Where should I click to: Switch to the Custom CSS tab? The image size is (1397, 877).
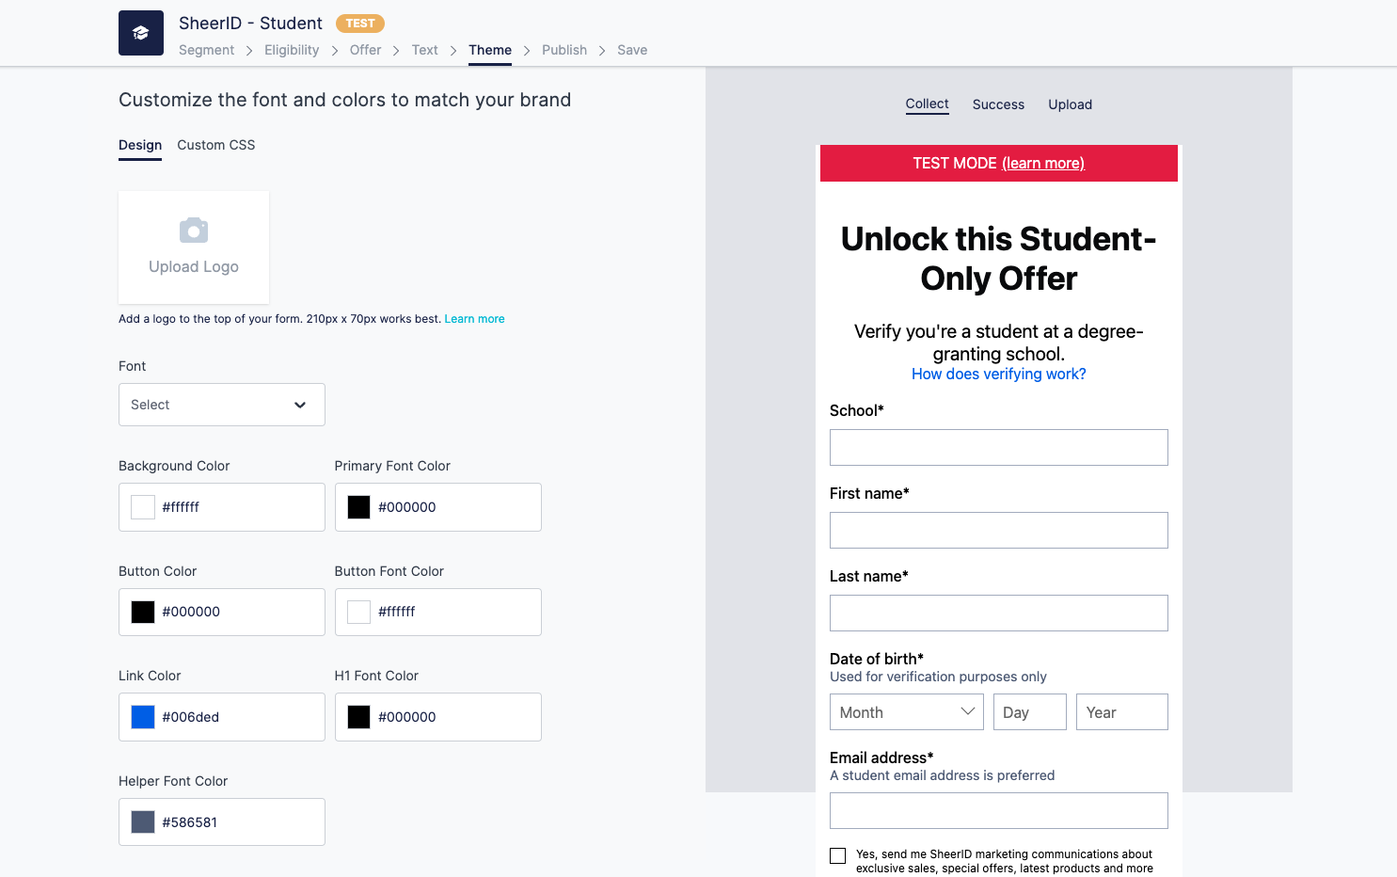point(215,145)
